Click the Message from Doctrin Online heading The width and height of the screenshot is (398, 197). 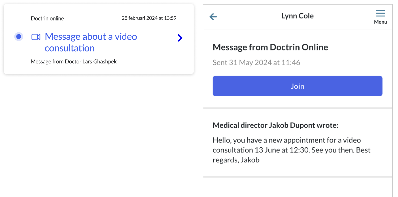(x=270, y=47)
